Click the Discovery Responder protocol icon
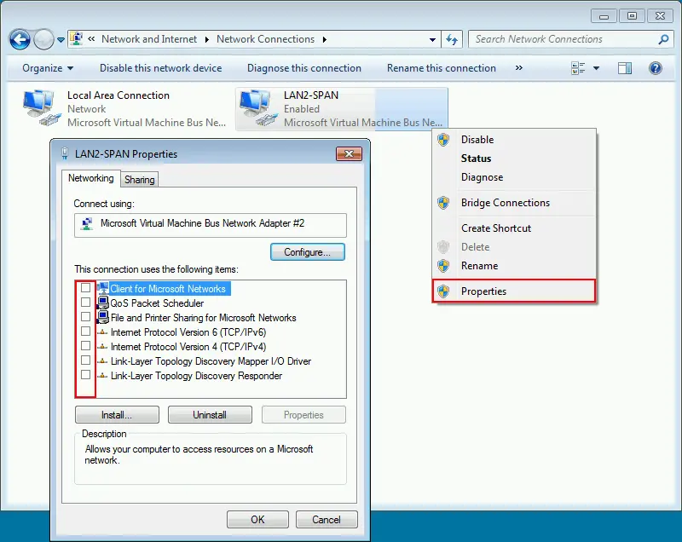 pyautogui.click(x=102, y=376)
